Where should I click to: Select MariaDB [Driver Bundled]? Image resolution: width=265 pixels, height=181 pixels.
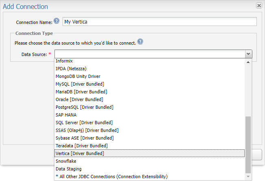[150, 92]
